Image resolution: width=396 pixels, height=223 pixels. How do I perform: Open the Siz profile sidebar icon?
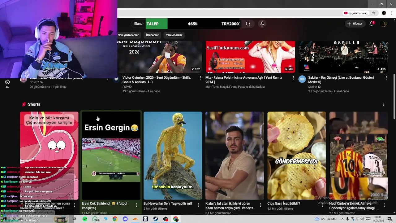click(7, 84)
